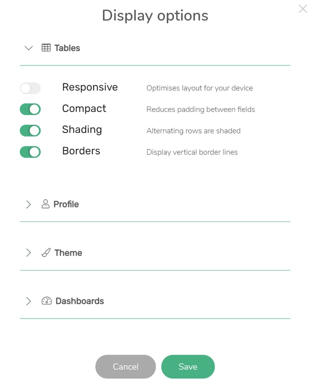Screen dimensions: 311x384
Task: Expand the Dashboards section chevron
Action: pyautogui.click(x=28, y=301)
